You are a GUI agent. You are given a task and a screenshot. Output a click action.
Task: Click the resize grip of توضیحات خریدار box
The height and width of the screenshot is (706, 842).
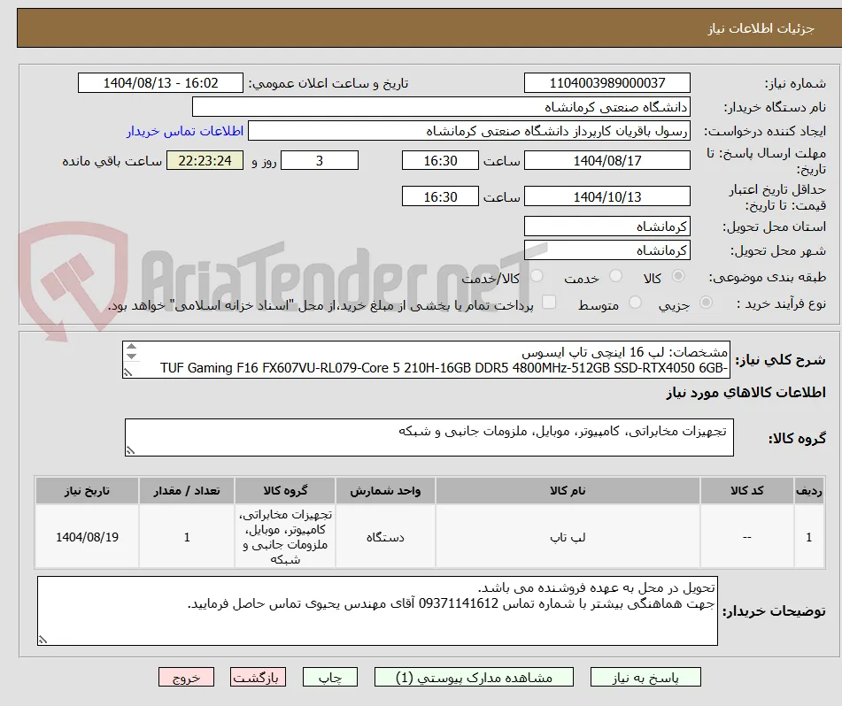coord(42,640)
